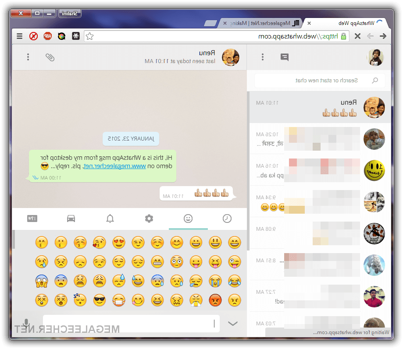Insert the screaming in fear emoji
The height and width of the screenshot is (349, 403).
[x=42, y=281]
